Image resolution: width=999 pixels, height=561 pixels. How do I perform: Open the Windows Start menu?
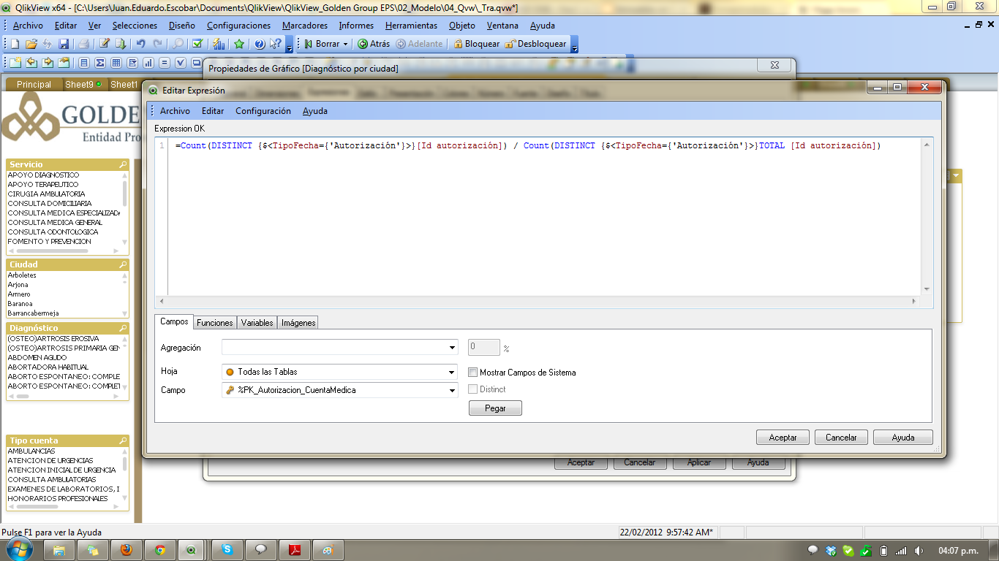19,549
